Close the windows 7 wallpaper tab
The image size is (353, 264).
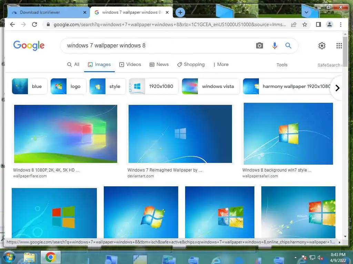coord(167,13)
